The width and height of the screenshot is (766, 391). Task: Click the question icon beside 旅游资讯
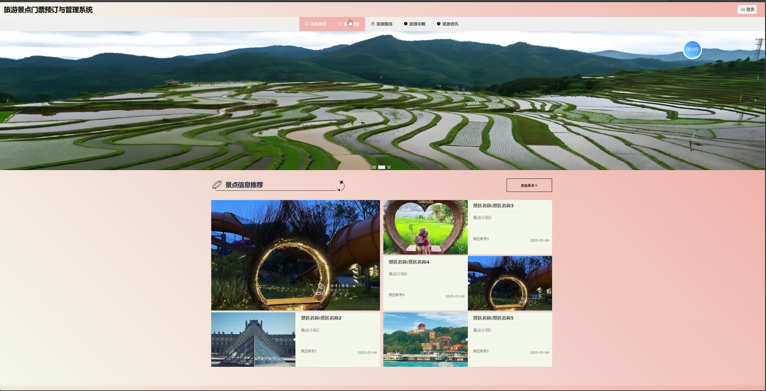(438, 24)
